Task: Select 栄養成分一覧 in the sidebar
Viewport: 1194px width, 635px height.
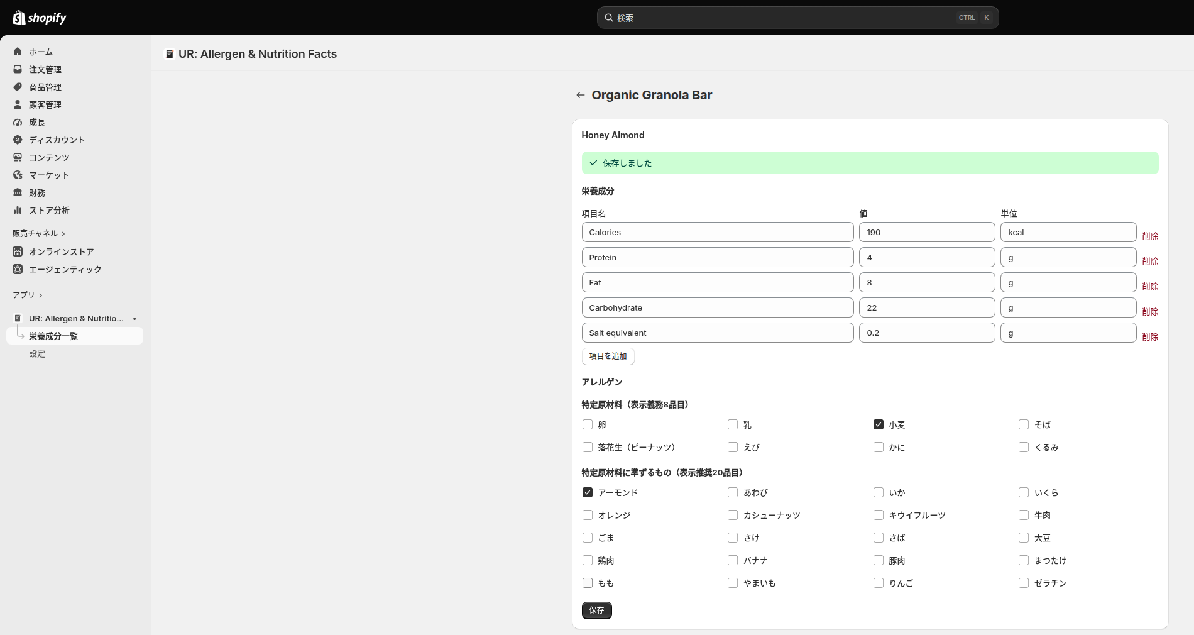Action: 75,336
